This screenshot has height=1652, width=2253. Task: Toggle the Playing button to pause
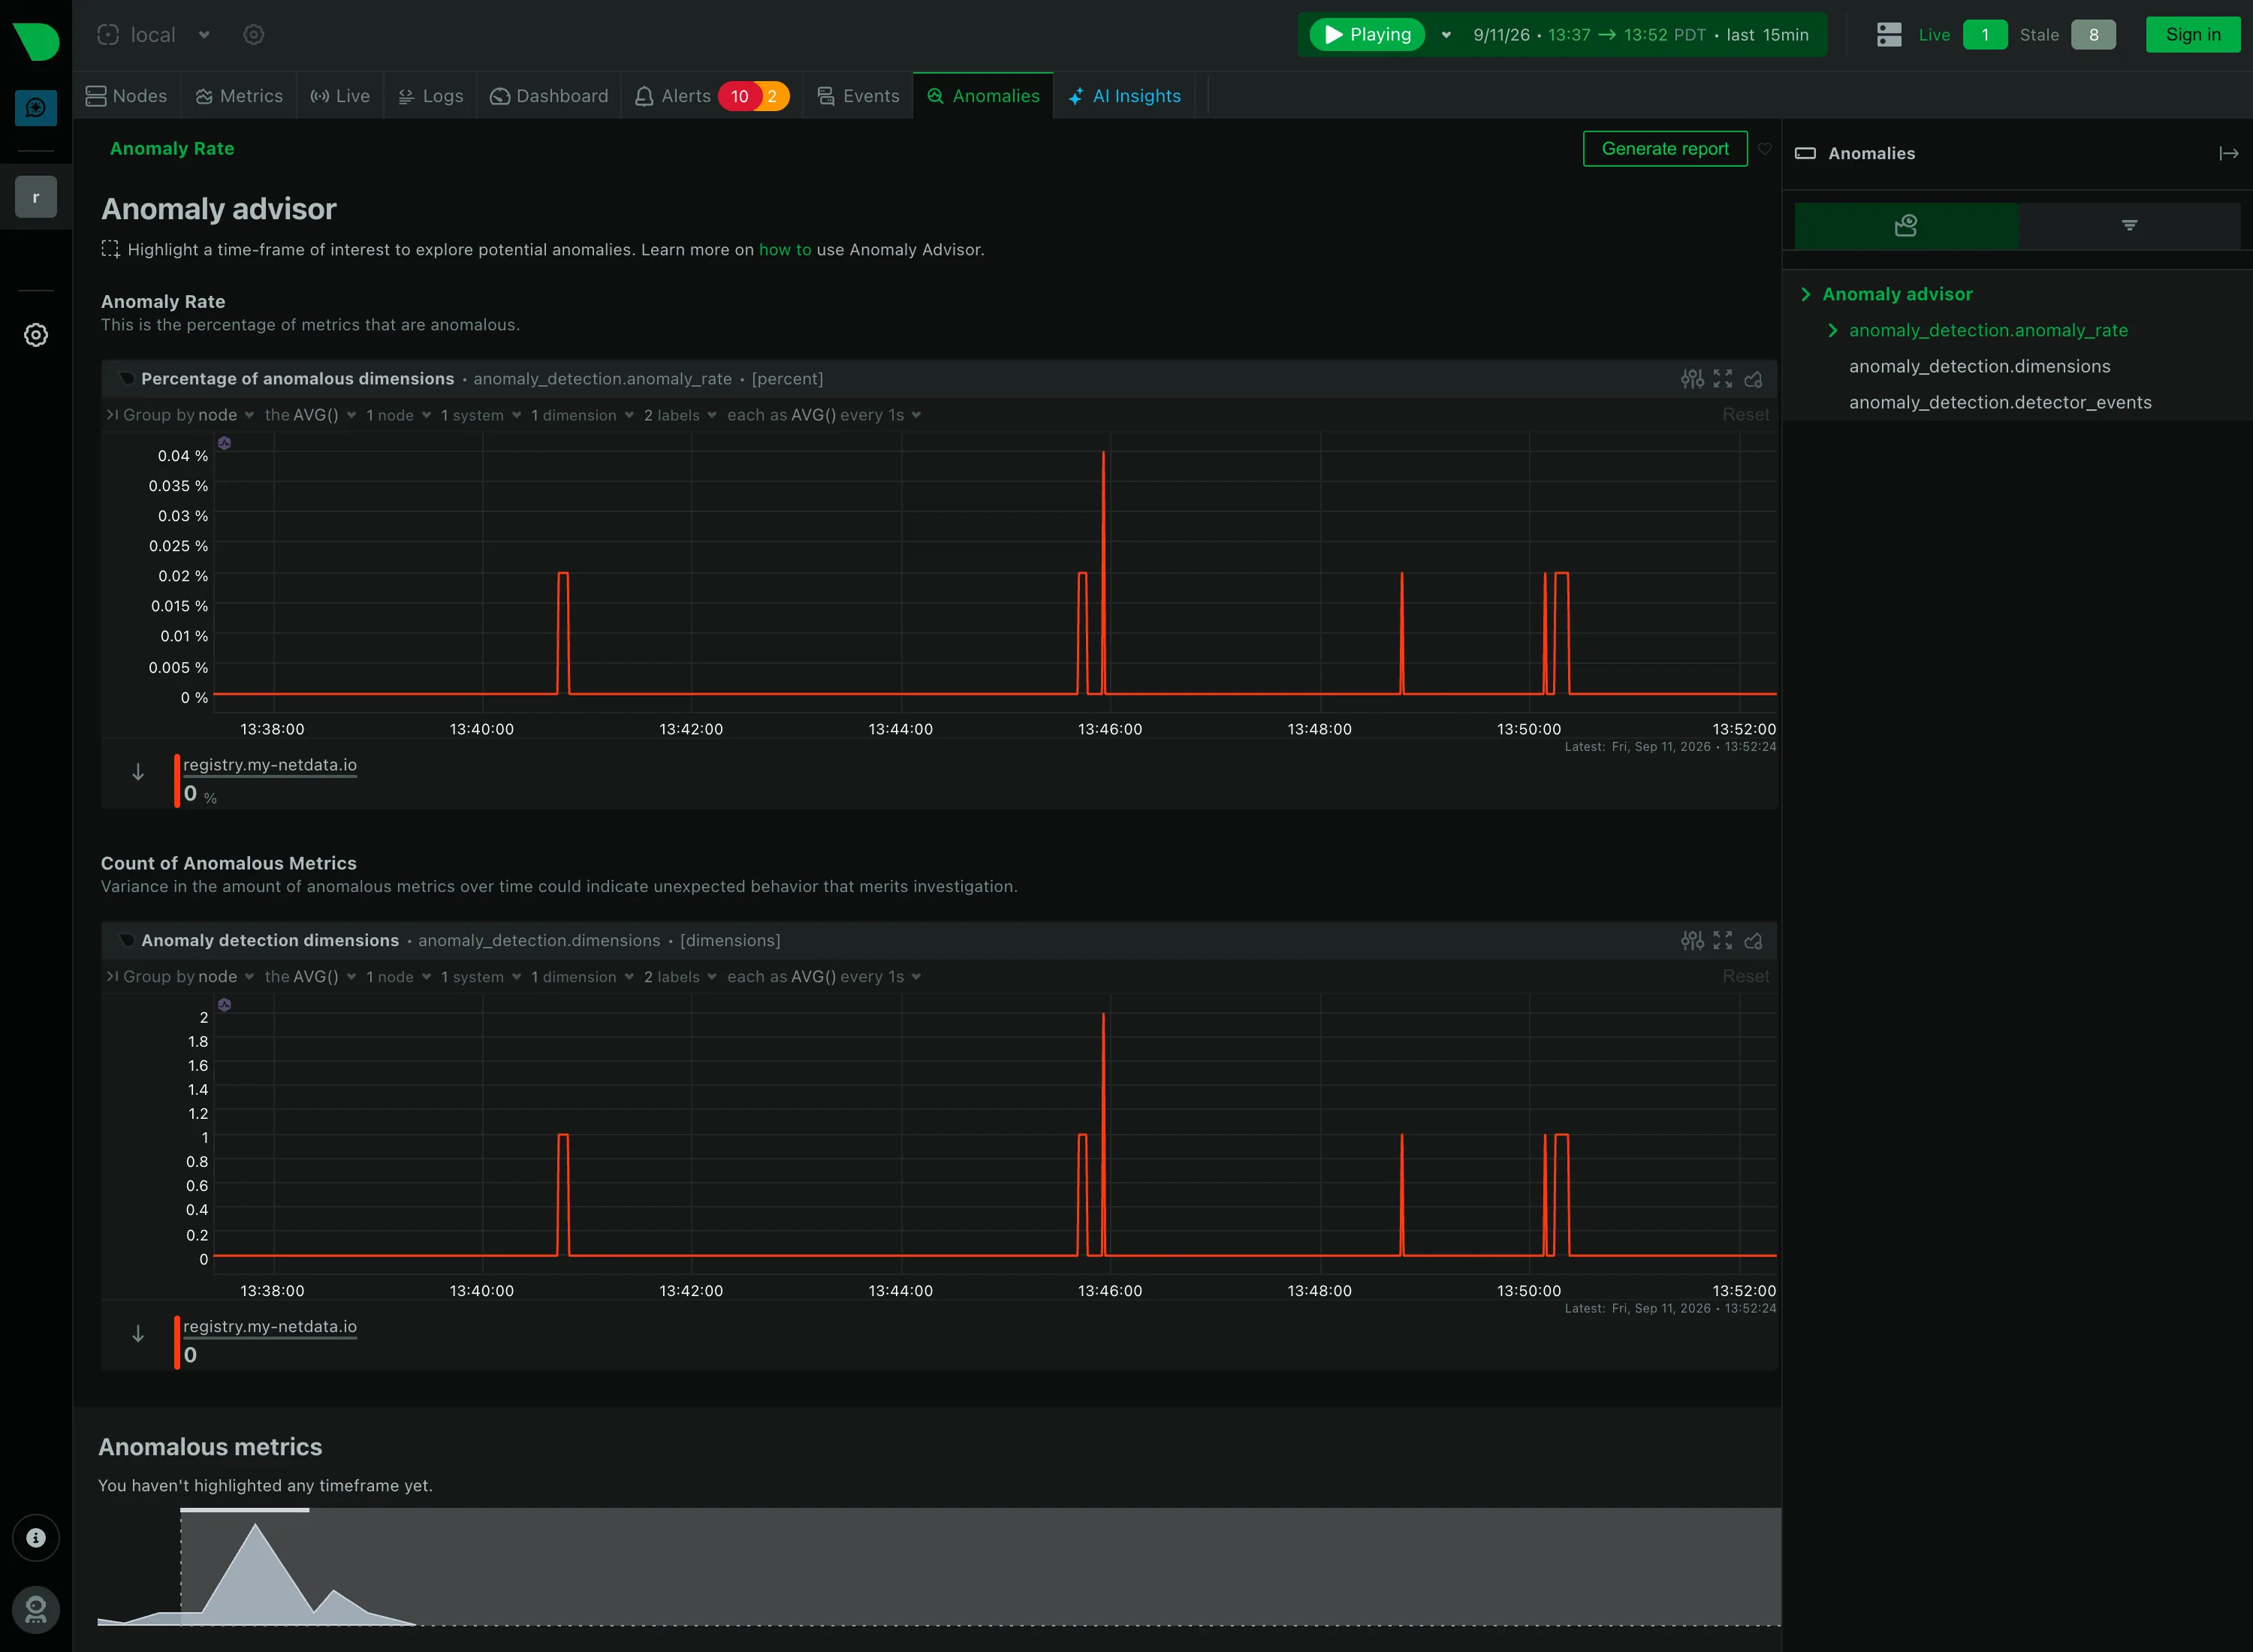coord(1367,35)
